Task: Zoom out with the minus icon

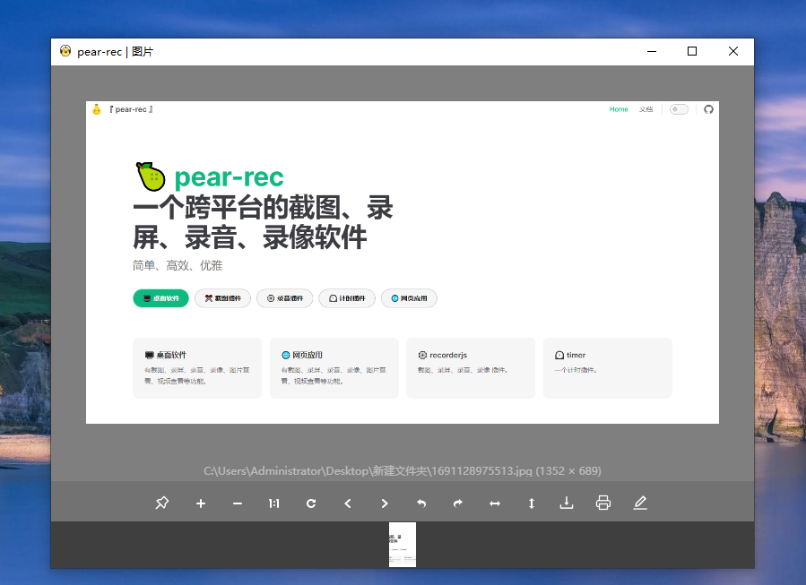Action: [x=238, y=503]
